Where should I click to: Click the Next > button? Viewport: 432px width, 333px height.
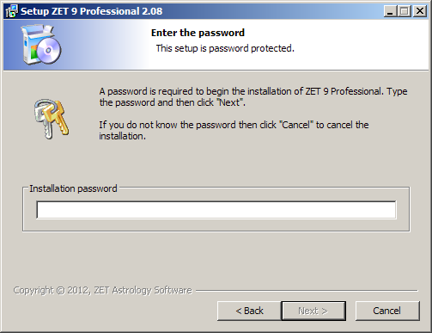coord(313,311)
